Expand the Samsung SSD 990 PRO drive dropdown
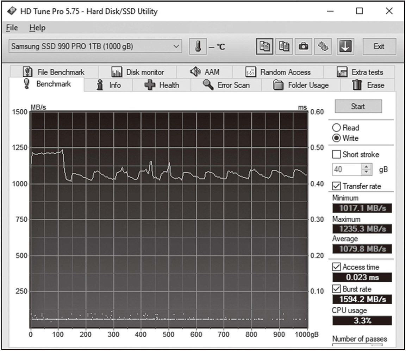The width and height of the screenshot is (406, 351). coord(176,46)
